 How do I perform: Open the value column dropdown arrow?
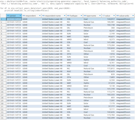coord(114,16)
